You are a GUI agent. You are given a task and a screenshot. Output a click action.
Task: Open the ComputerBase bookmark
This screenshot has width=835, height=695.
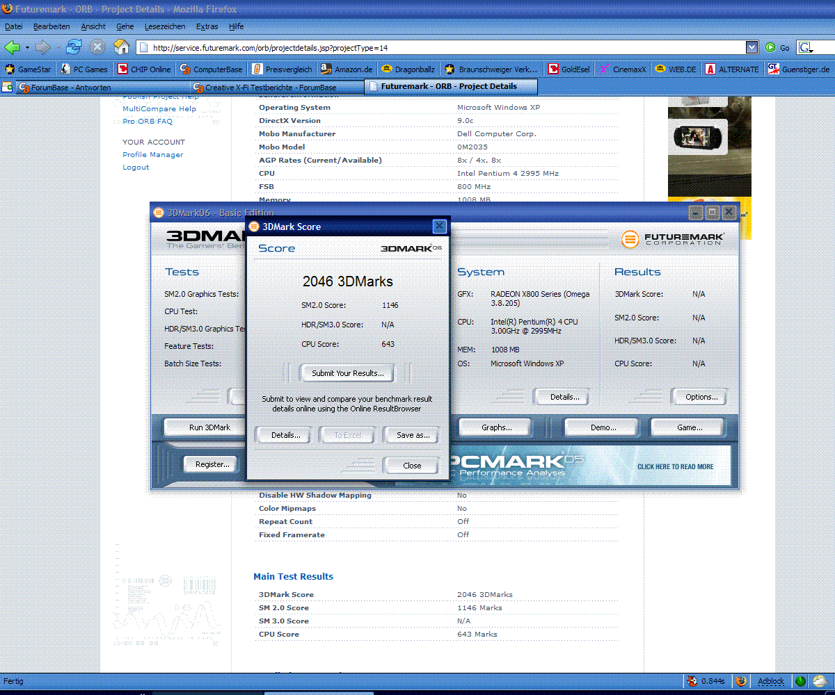212,69
